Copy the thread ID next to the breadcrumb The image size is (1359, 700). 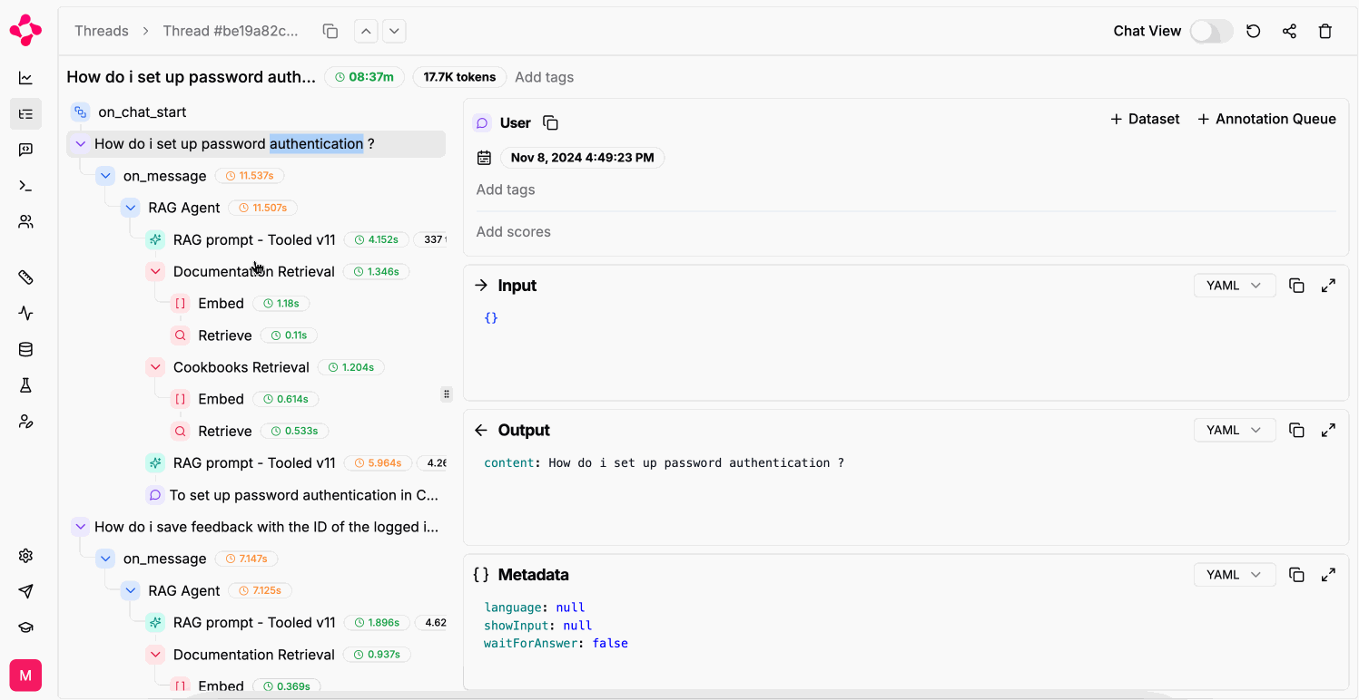click(x=330, y=30)
